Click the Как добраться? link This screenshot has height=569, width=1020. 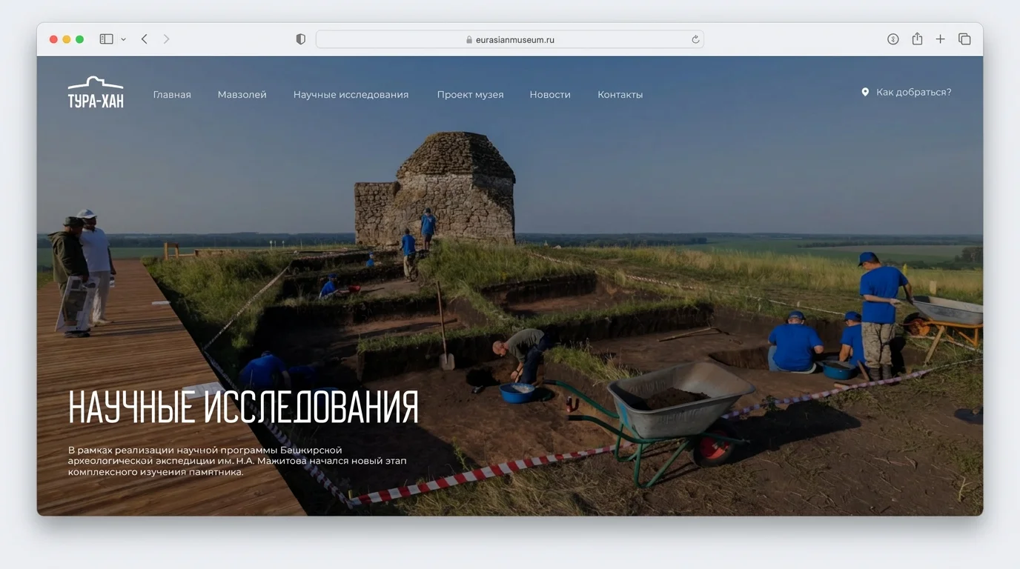(913, 93)
